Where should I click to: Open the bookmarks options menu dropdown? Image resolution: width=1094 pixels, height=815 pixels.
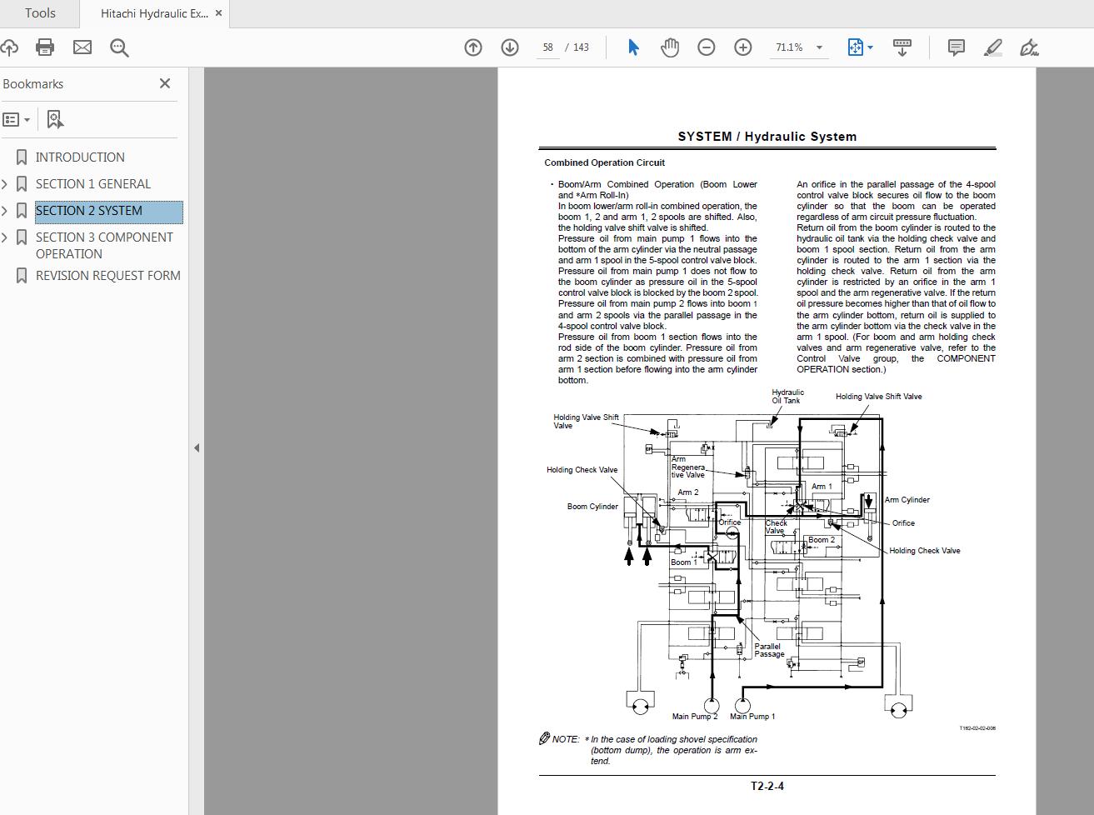click(x=17, y=120)
